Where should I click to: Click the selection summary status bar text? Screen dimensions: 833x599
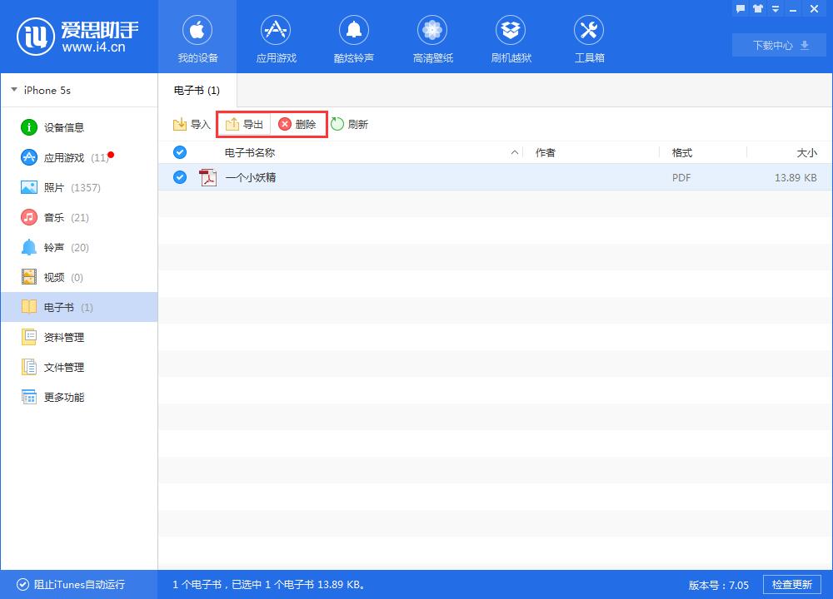click(x=269, y=584)
